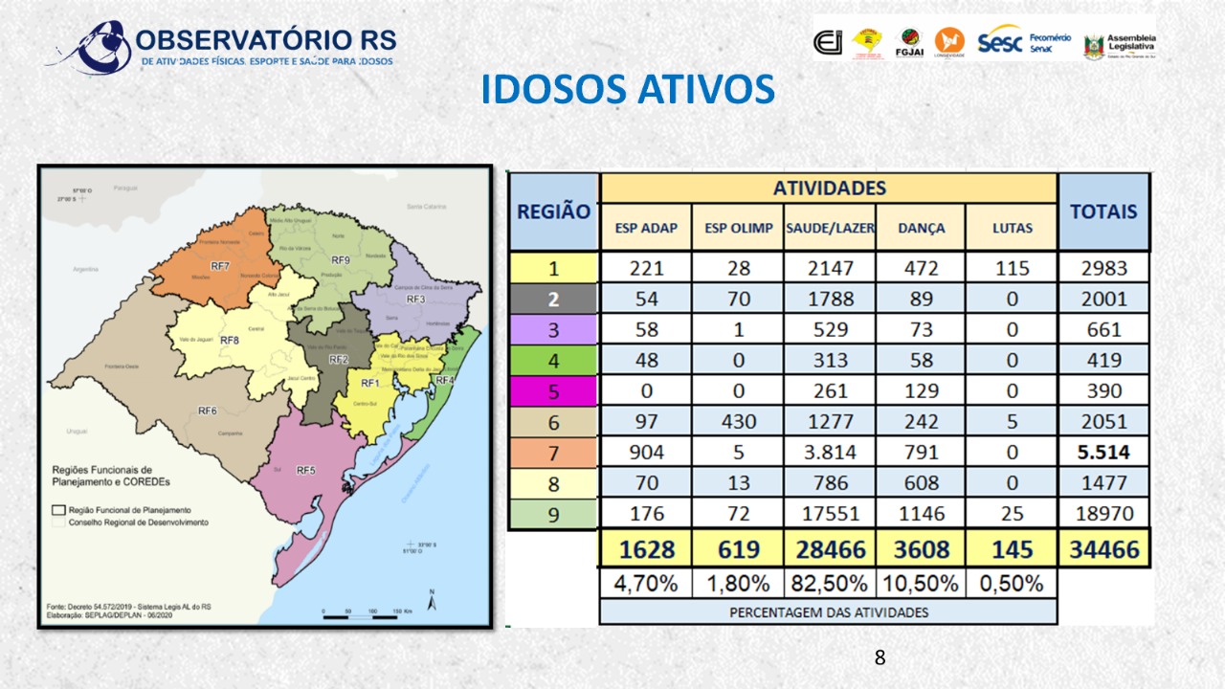Click the LUTAS column header
Viewport: 1225px width, 689px height.
pos(1013,228)
